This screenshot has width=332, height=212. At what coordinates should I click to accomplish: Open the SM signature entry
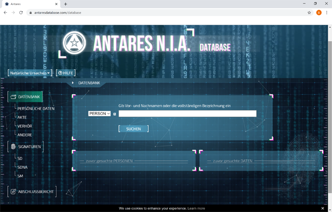[20, 176]
